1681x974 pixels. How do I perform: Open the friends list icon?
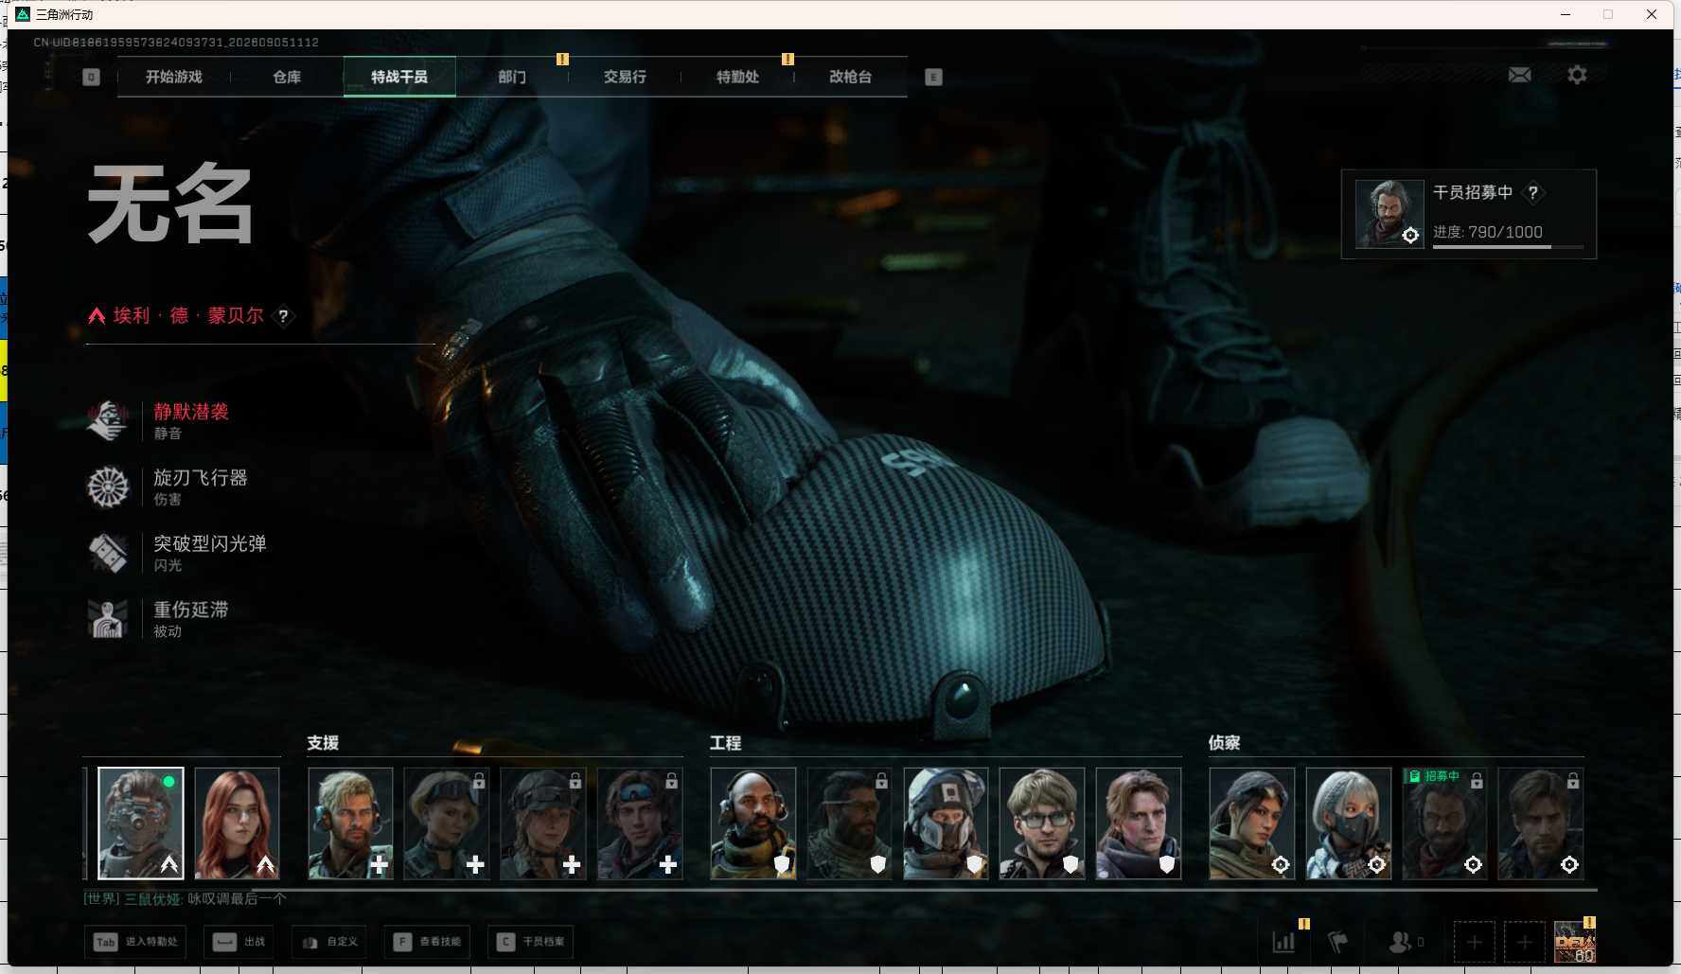click(x=1399, y=942)
